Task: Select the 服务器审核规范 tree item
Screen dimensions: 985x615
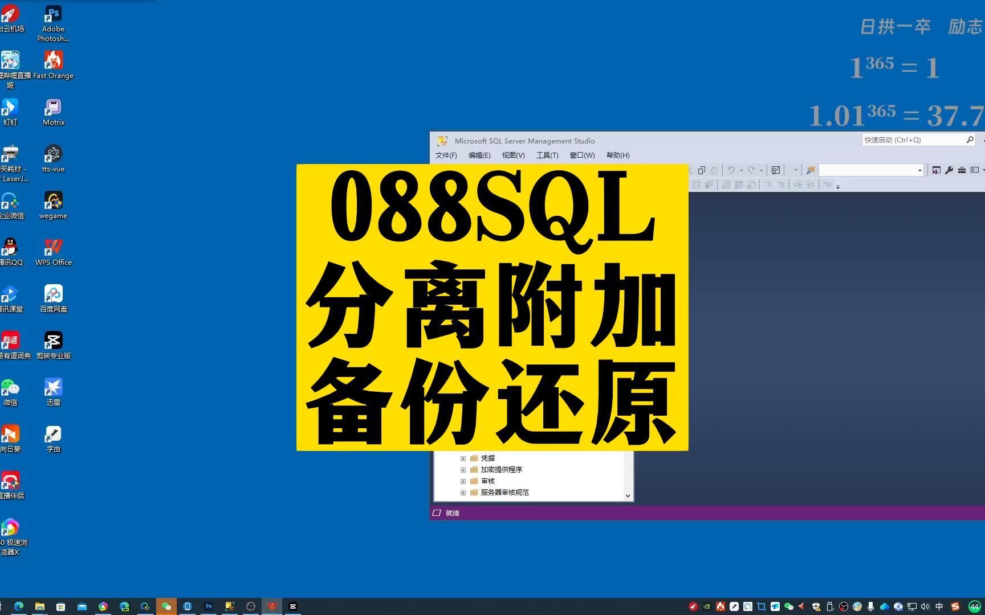Action: click(x=504, y=493)
